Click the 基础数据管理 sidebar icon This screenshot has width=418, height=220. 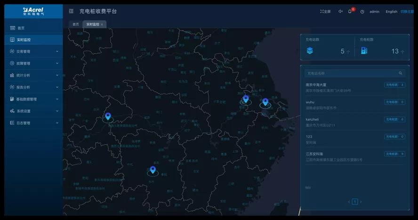point(12,99)
